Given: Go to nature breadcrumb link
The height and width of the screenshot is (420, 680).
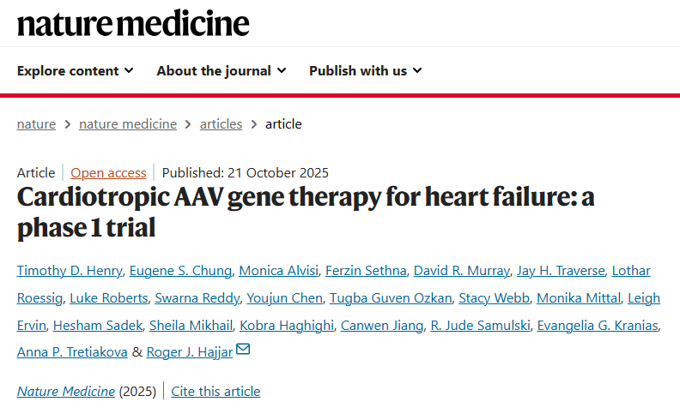Looking at the screenshot, I should point(36,123).
